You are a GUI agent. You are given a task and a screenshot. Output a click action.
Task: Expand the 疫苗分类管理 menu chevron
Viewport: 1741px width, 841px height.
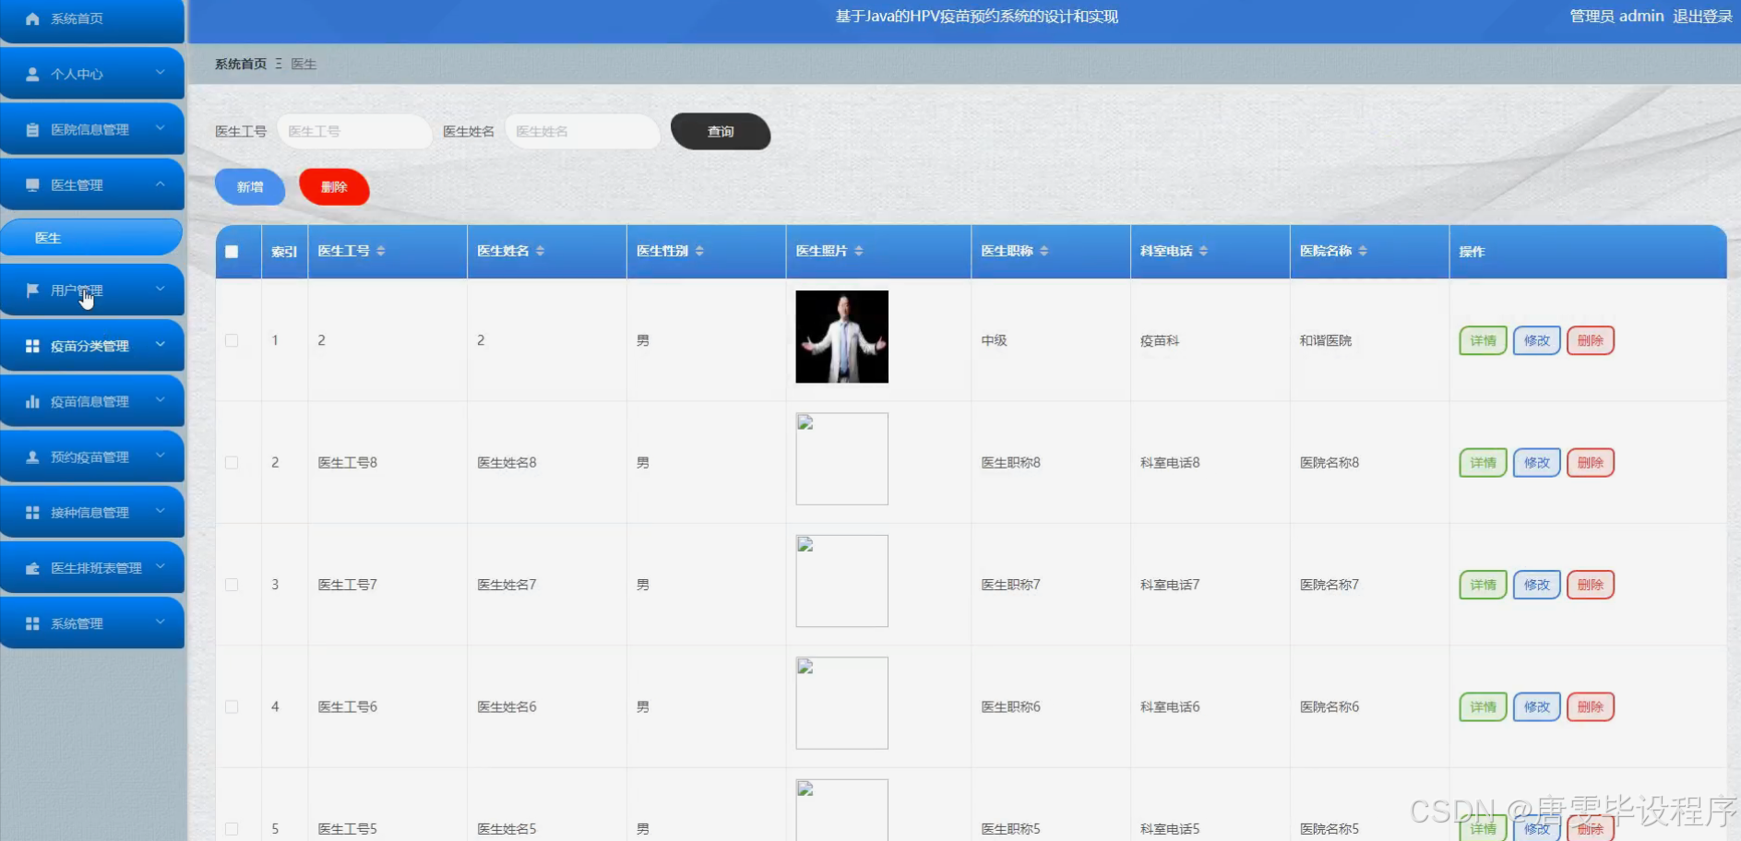pos(161,345)
